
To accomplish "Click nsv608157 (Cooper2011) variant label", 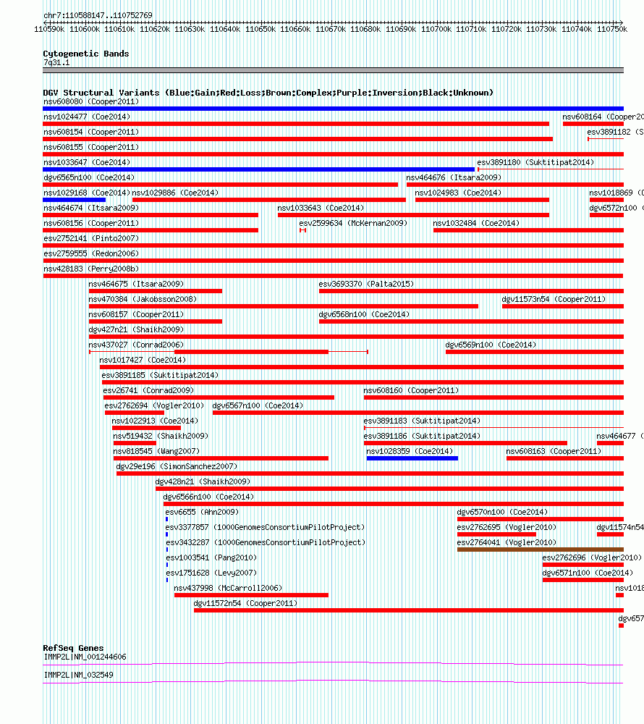I will [136, 315].
